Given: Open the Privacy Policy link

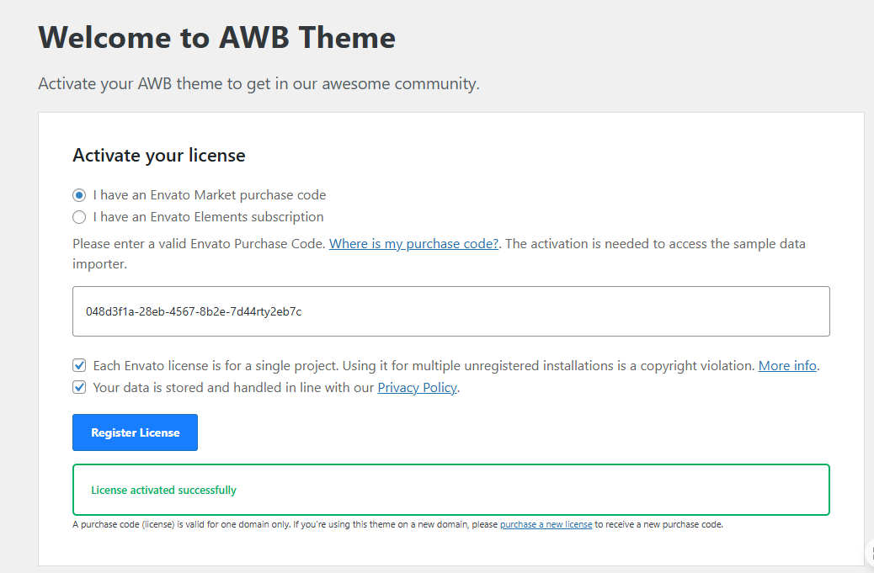Looking at the screenshot, I should coord(417,388).
